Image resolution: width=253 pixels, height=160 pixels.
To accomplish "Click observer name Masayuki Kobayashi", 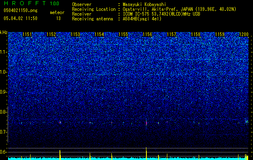I will pyautogui.click(x=144, y=4).
